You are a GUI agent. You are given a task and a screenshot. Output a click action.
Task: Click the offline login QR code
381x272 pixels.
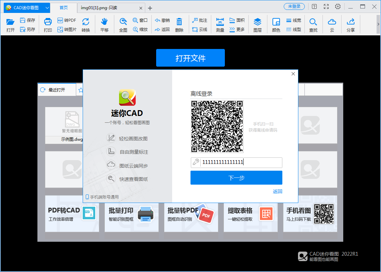click(x=217, y=126)
